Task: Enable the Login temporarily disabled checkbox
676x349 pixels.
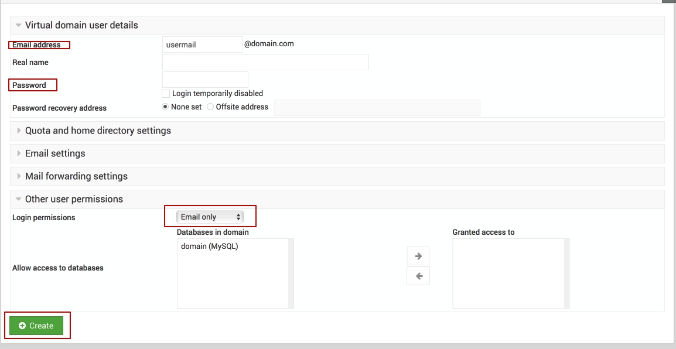Action: point(166,94)
